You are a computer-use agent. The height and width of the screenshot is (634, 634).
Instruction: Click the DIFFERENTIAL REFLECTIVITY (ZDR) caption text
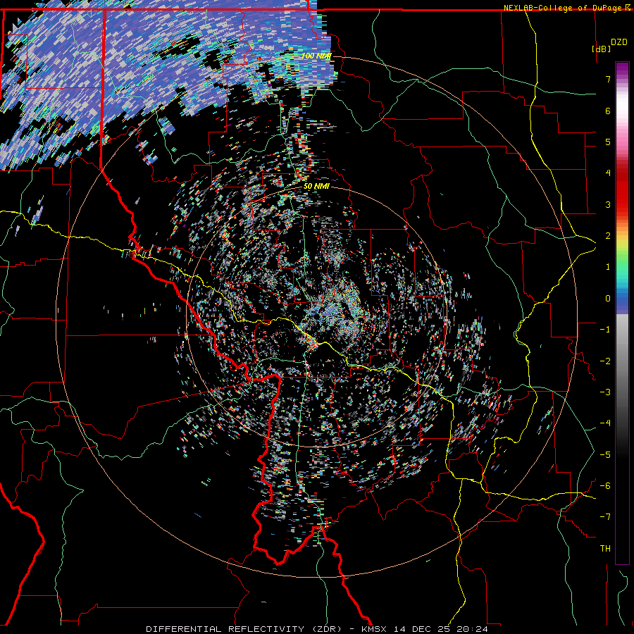click(244, 629)
